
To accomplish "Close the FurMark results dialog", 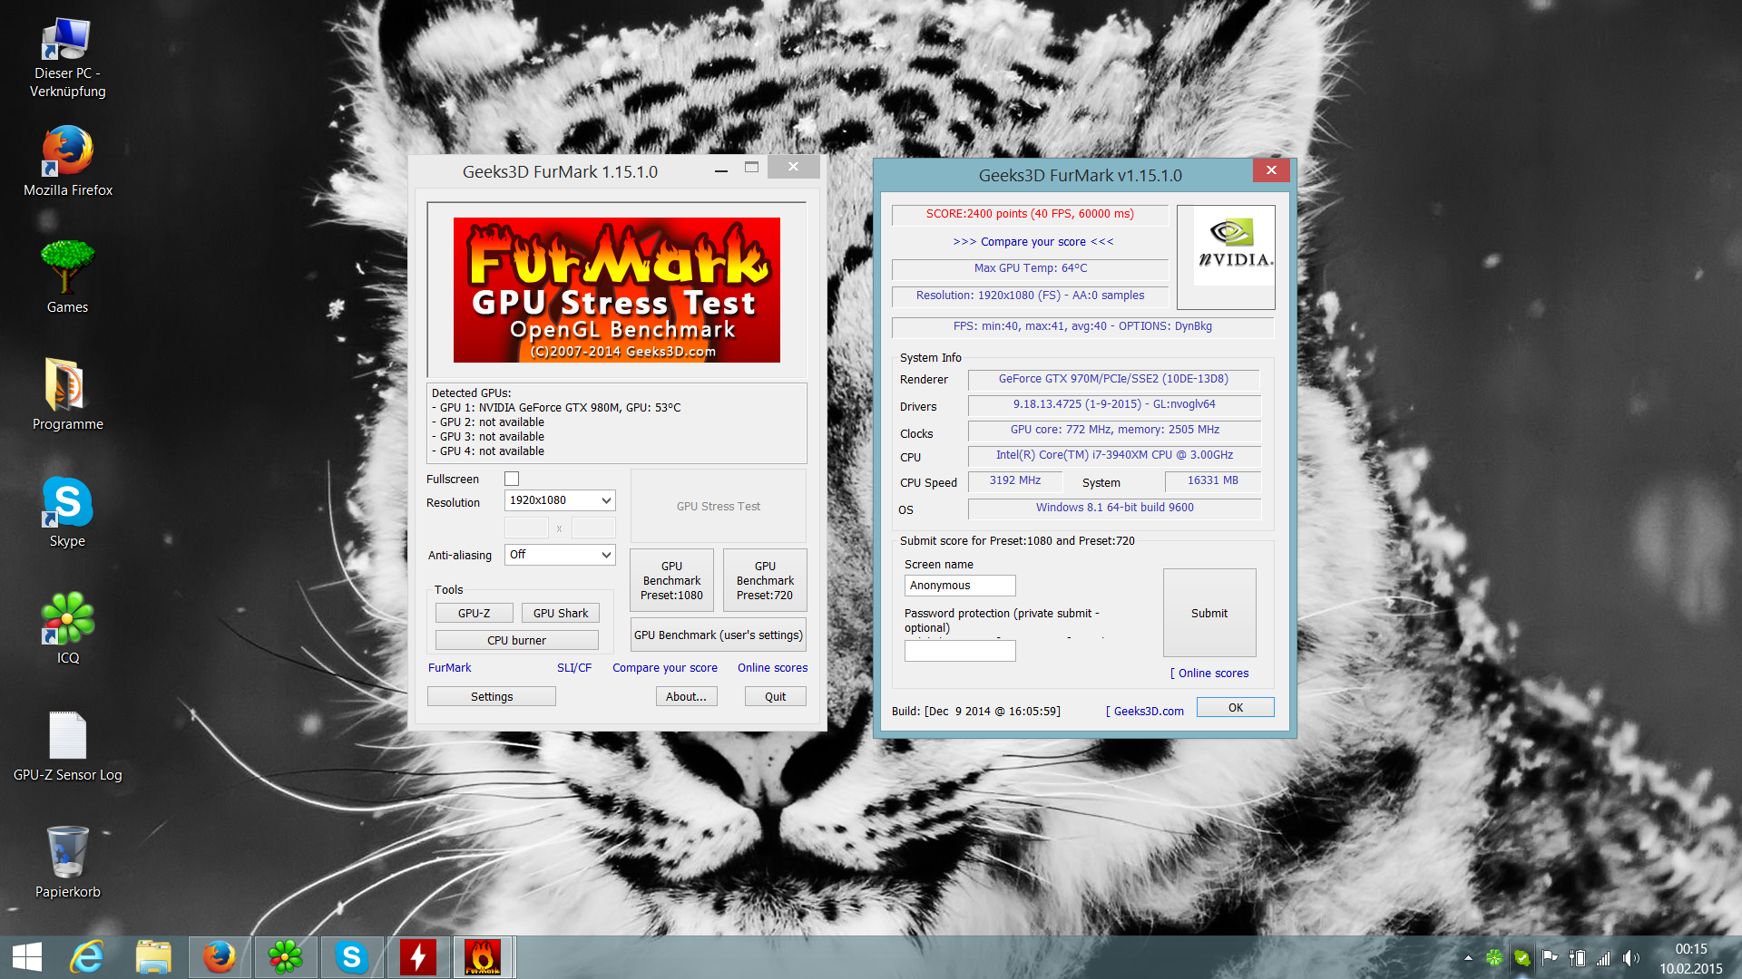I will click(1271, 170).
